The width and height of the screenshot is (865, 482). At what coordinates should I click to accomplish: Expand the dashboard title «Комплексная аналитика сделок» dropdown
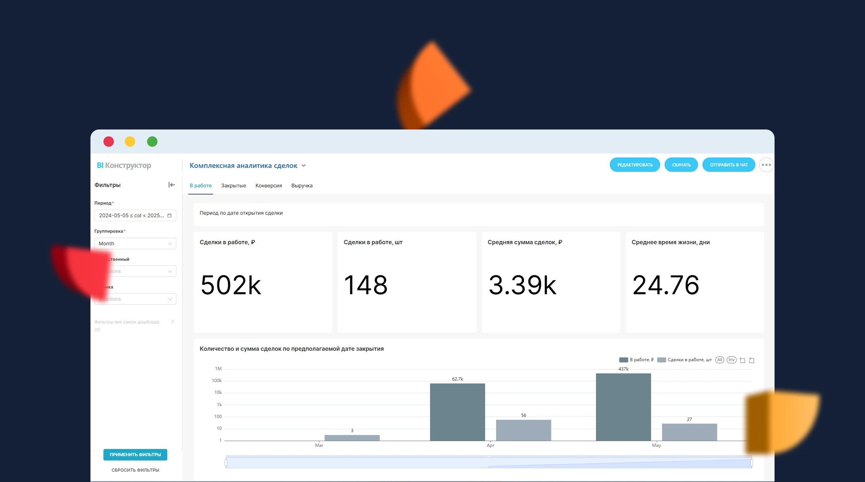304,165
